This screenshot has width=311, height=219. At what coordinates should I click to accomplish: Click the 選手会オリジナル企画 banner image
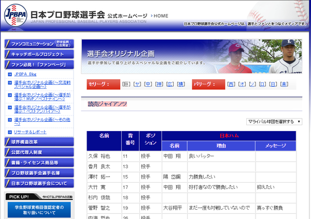point(192,56)
